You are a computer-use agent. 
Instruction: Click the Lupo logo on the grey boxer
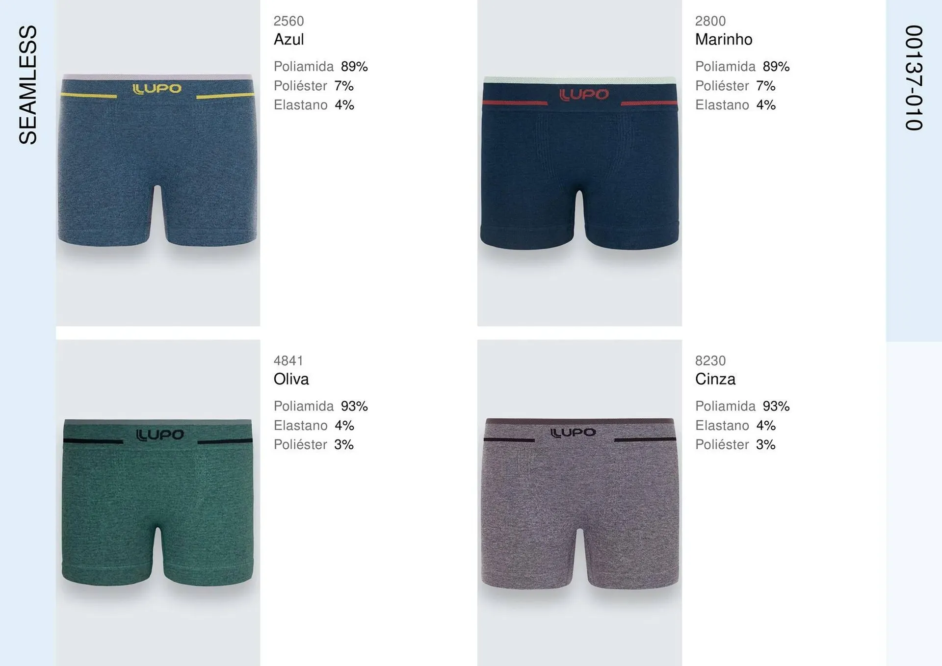pyautogui.click(x=573, y=433)
